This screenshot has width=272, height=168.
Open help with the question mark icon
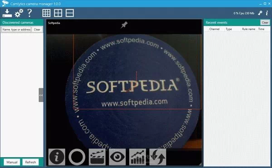(29, 13)
